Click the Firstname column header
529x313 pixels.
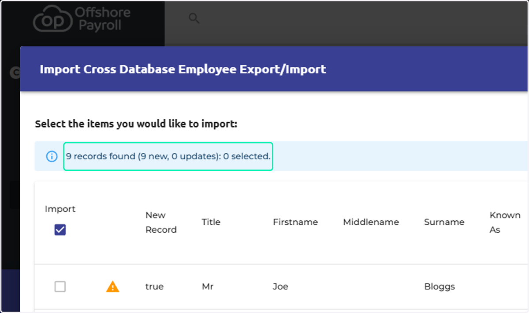[295, 222]
